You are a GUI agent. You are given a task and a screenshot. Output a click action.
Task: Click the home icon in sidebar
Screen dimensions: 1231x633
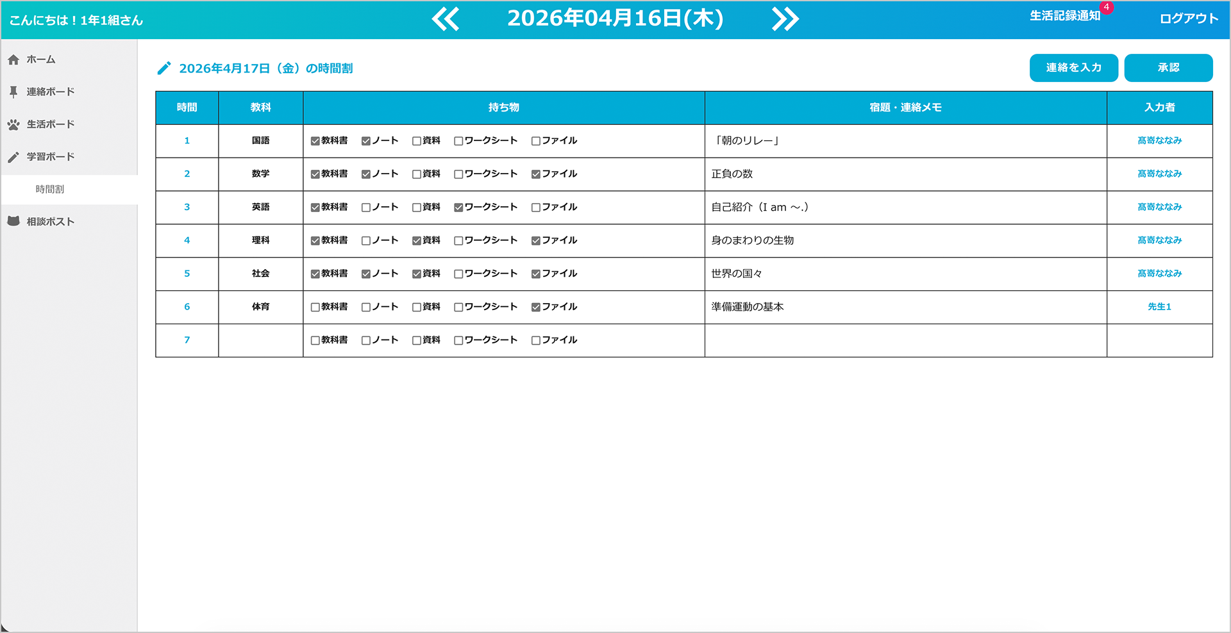pyautogui.click(x=13, y=60)
